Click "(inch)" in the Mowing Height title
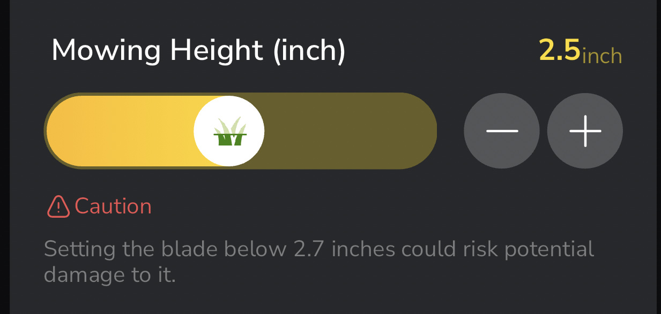Image resolution: width=661 pixels, height=314 pixels. click(x=309, y=51)
